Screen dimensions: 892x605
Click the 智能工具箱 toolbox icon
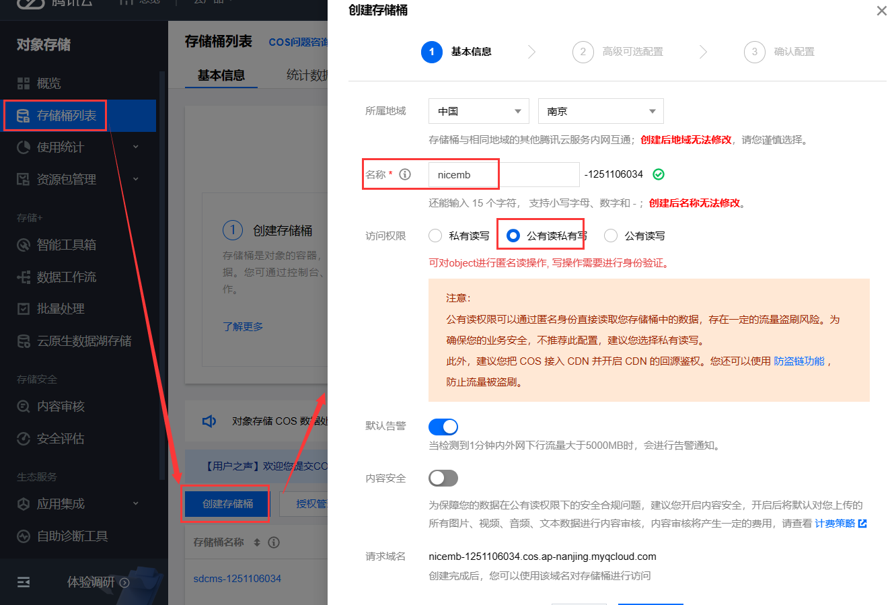click(24, 245)
